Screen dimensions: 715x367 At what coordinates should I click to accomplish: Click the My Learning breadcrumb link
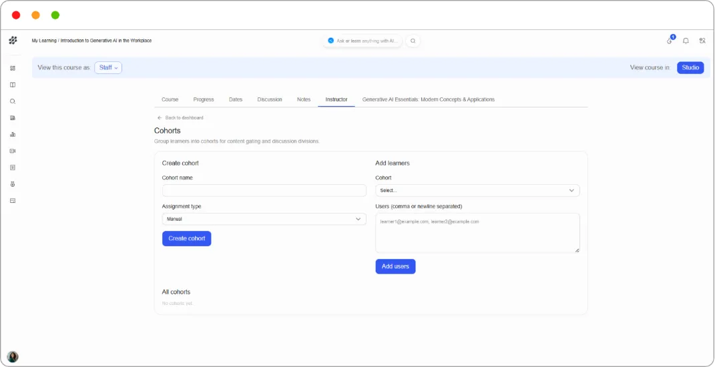(44, 41)
